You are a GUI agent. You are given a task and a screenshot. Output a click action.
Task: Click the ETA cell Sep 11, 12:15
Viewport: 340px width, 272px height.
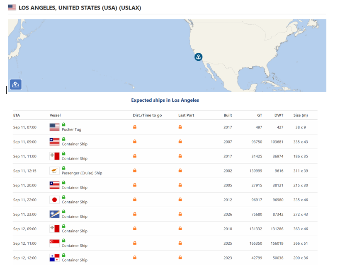click(x=25, y=171)
